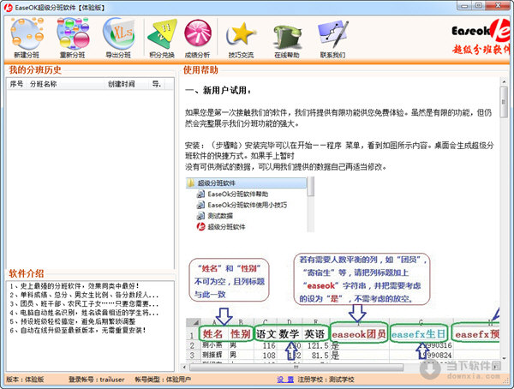The height and width of the screenshot is (389, 514).
Task: Click the 版本：体验版 status entry
Action: tap(25, 380)
